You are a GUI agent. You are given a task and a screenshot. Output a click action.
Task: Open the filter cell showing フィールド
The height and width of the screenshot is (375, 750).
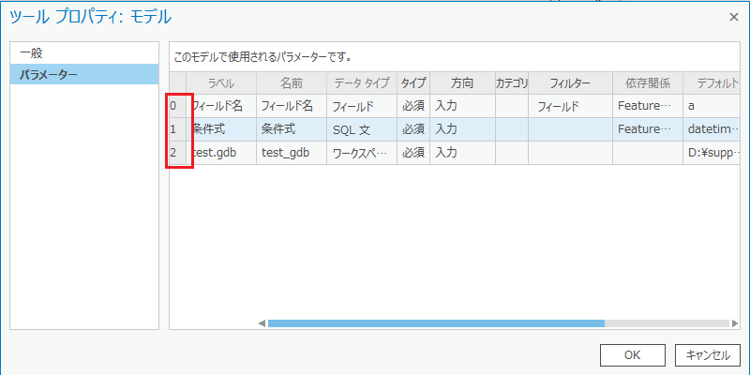[571, 106]
